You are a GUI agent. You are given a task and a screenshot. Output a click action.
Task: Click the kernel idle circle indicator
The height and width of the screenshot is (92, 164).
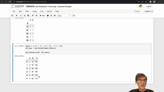pos(152,11)
